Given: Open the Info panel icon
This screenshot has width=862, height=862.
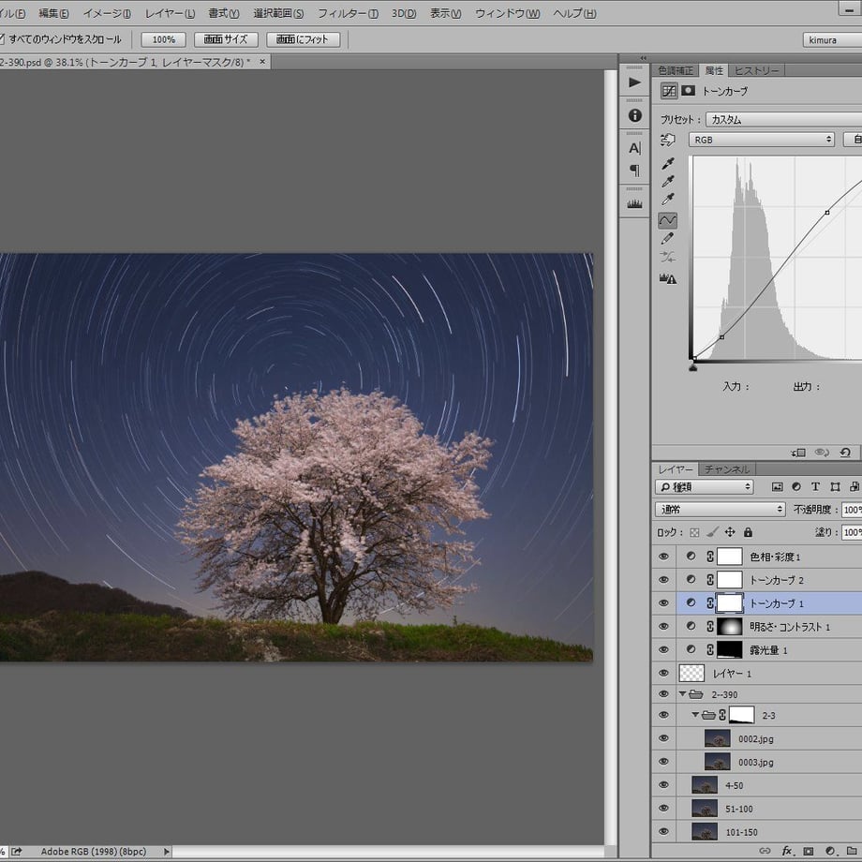Looking at the screenshot, I should coord(634,115).
